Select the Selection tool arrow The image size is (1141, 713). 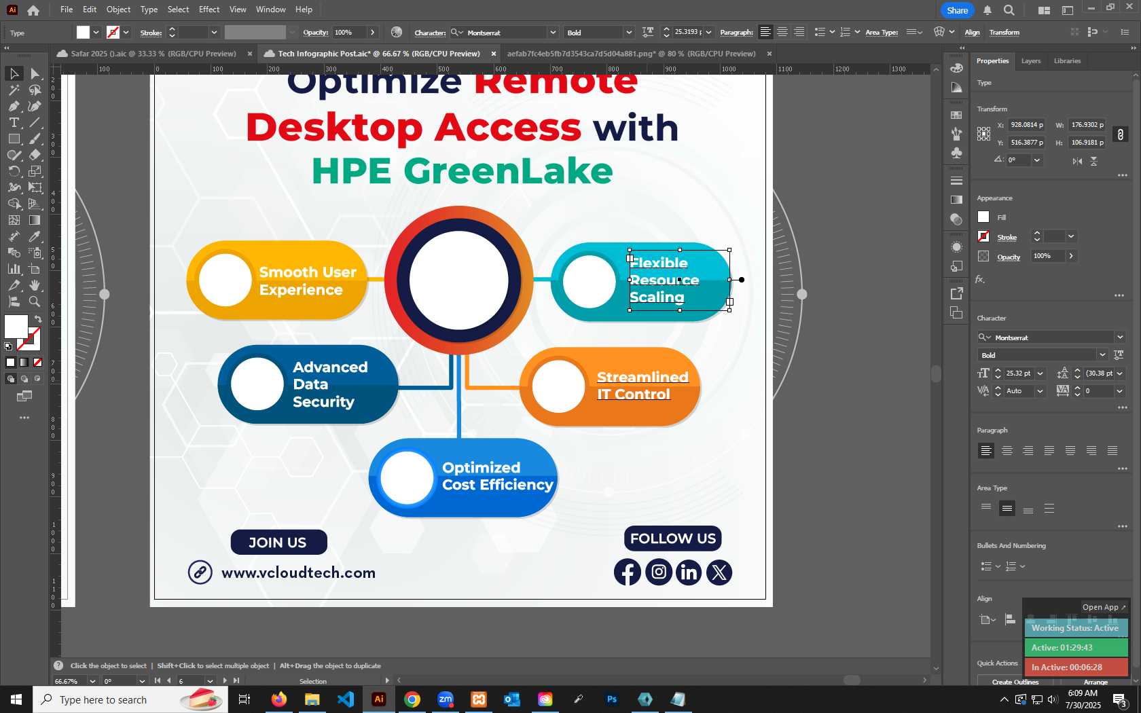pyautogui.click(x=14, y=73)
